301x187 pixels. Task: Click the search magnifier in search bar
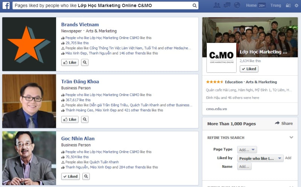[195, 6]
